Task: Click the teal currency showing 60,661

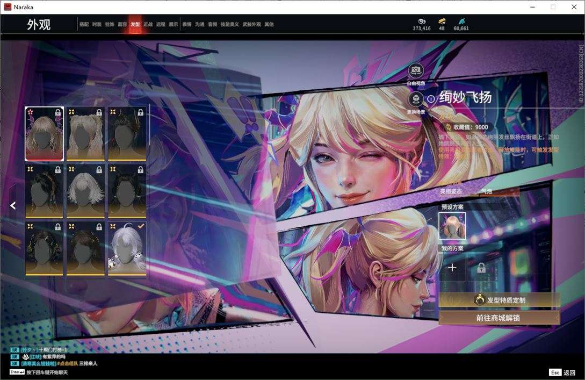Action: pos(461,25)
